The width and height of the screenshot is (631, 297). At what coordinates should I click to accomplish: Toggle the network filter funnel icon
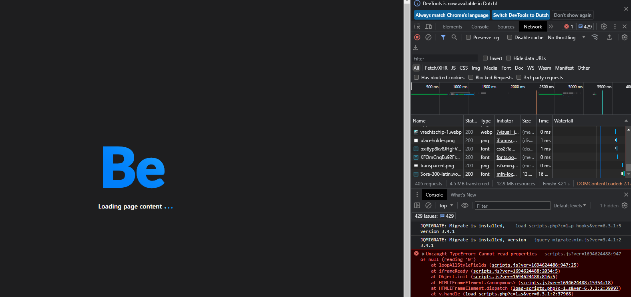[x=443, y=37]
